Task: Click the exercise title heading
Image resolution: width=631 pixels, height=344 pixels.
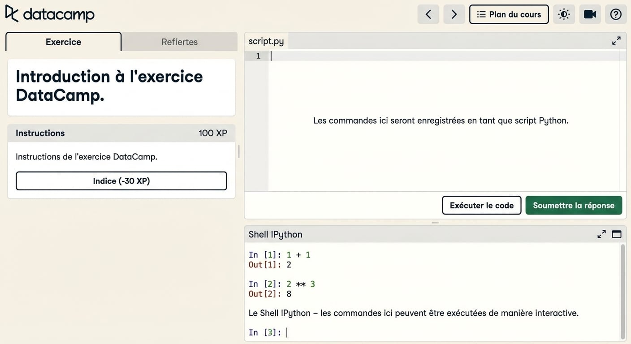Action: click(109, 86)
